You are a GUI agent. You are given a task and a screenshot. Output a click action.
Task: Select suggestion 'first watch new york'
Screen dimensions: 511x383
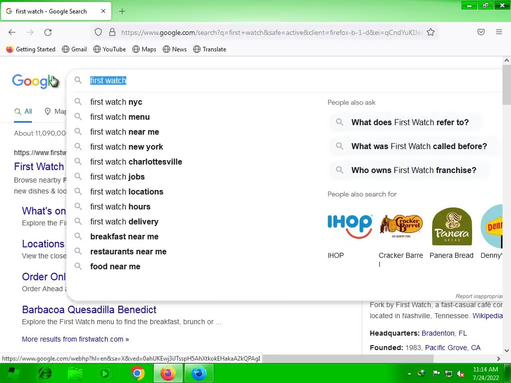pos(126,147)
